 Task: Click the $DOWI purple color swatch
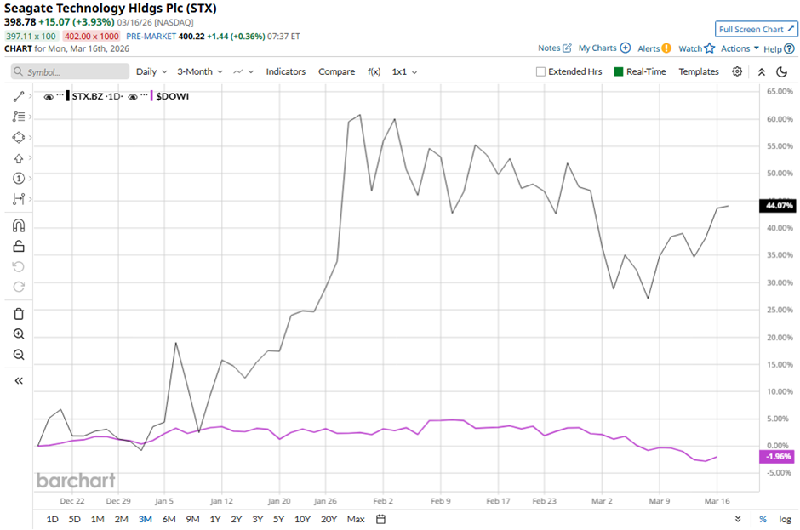152,96
